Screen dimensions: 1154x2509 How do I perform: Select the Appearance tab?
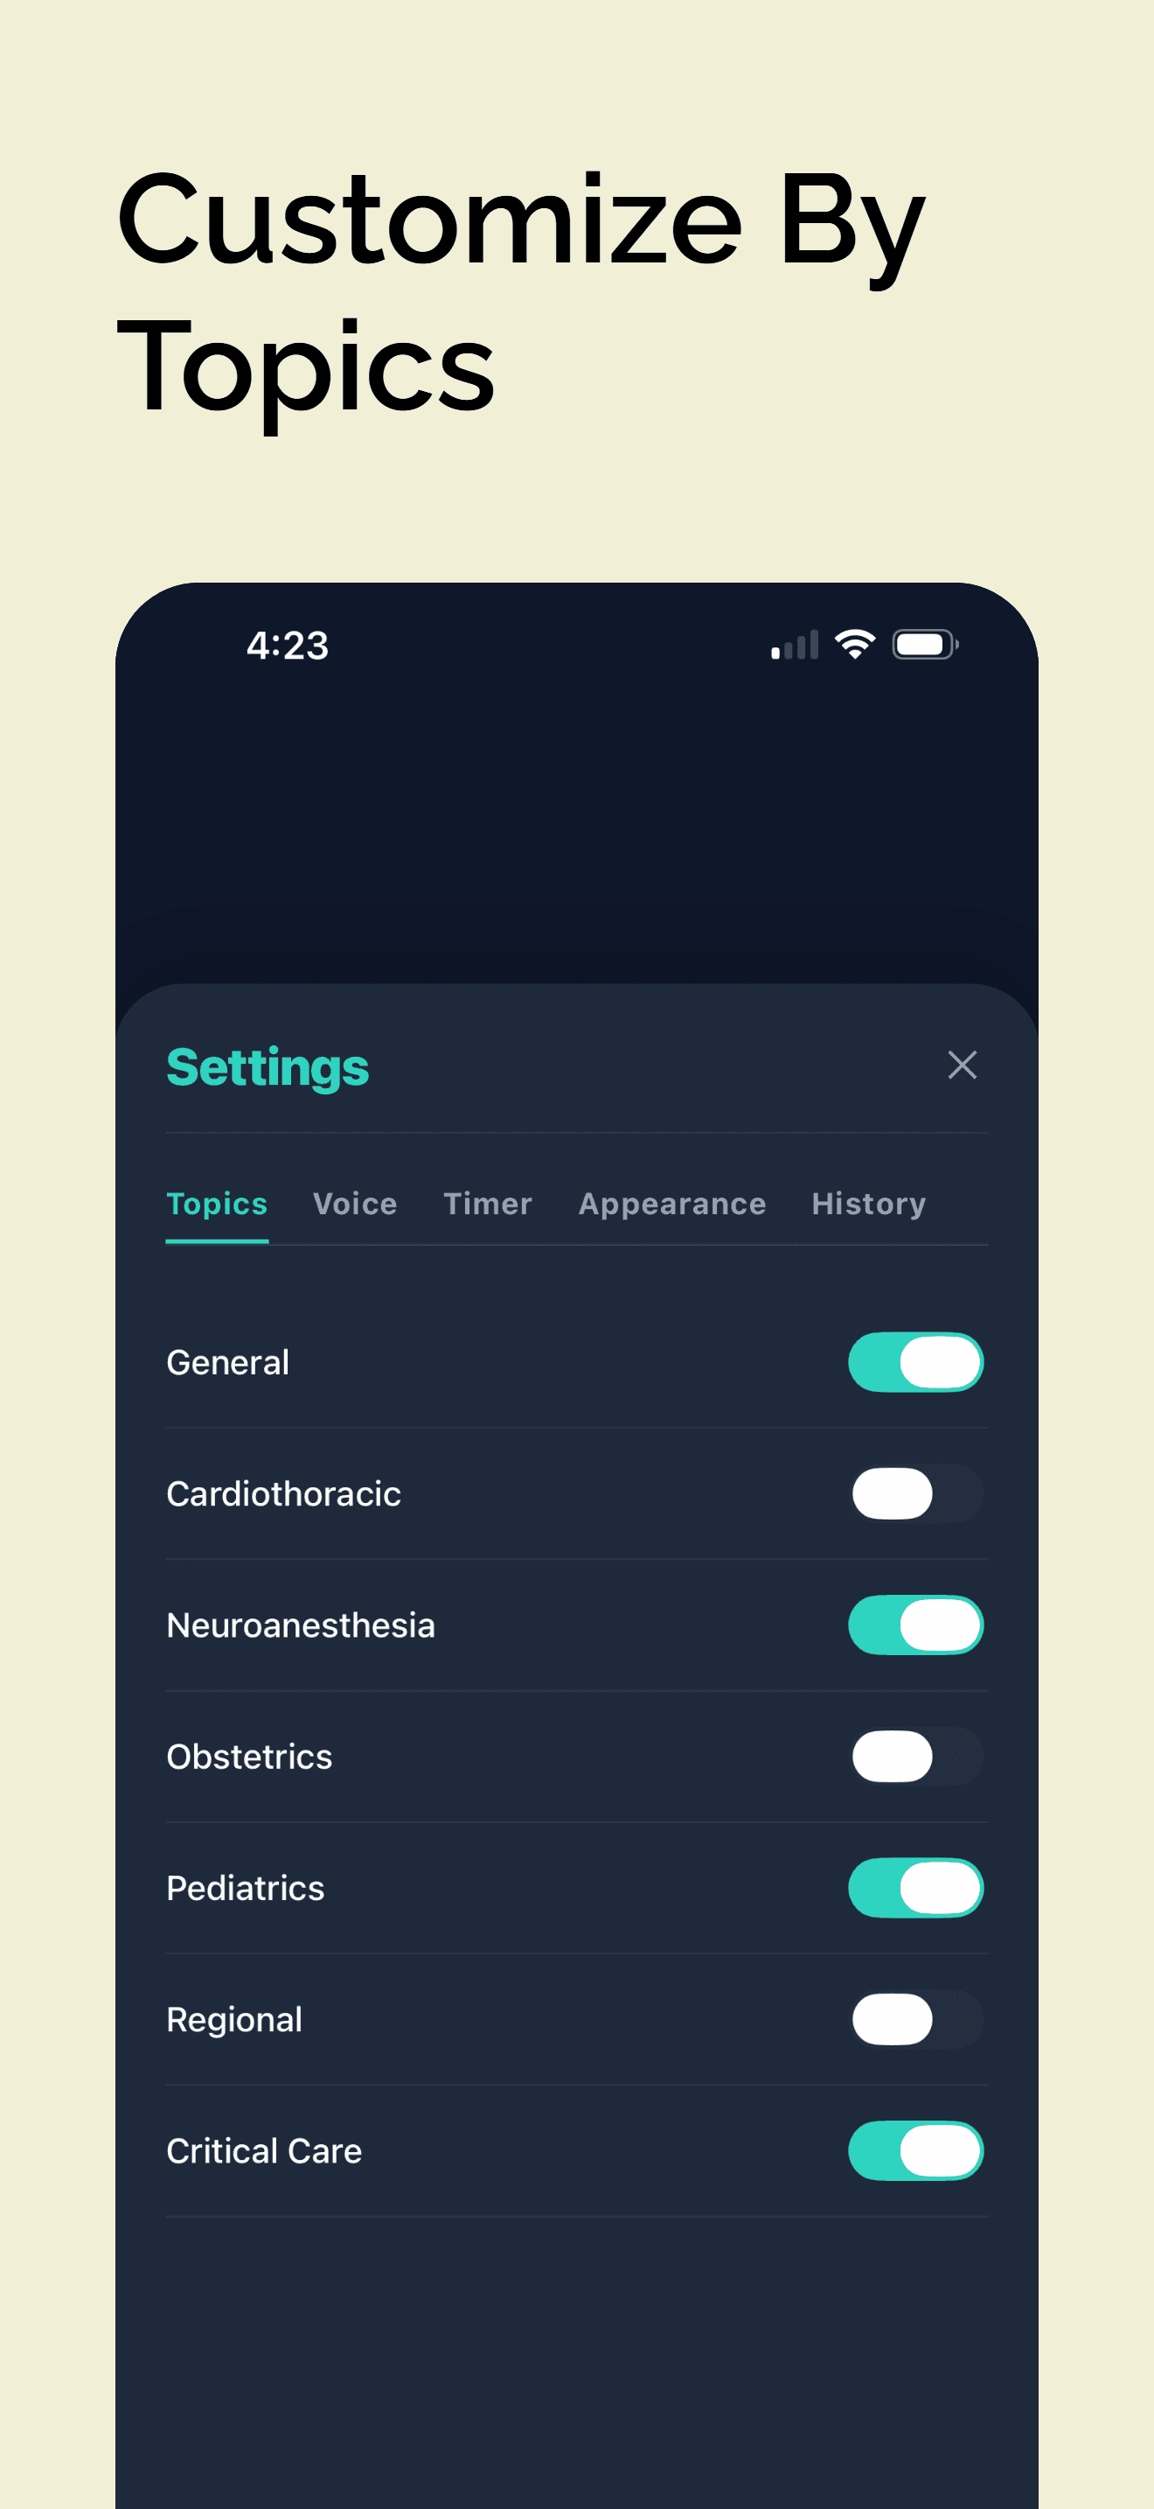pos(671,1204)
